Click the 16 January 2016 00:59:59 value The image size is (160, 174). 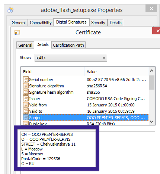(x=111, y=111)
